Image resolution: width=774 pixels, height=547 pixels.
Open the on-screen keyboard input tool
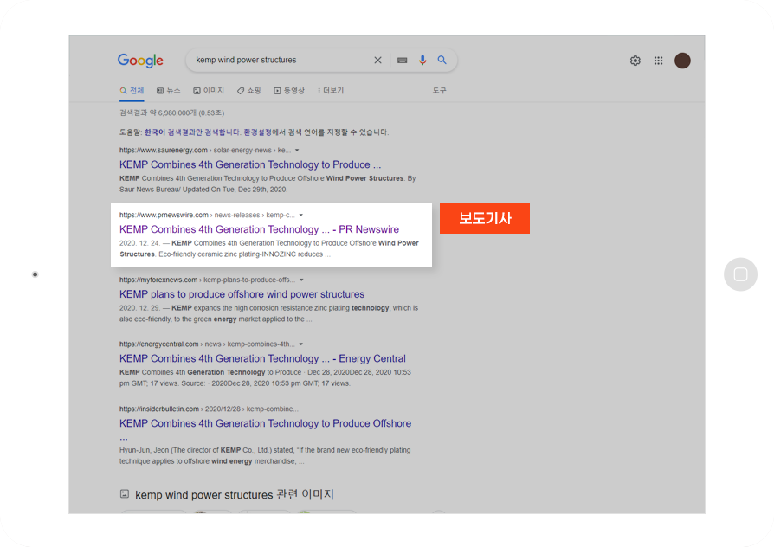(403, 61)
